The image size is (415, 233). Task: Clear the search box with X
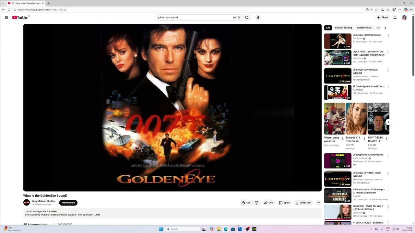tap(239, 17)
